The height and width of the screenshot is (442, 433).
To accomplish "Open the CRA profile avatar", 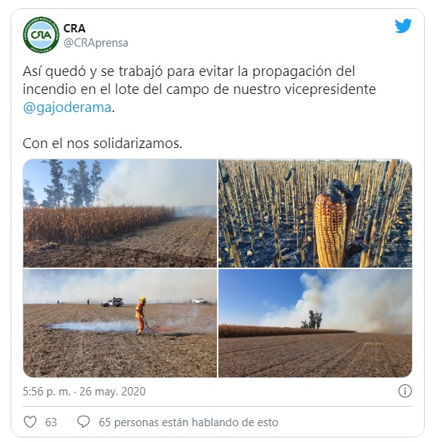I will point(41,35).
